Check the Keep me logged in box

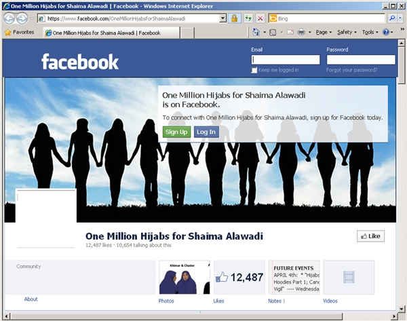[x=254, y=70]
